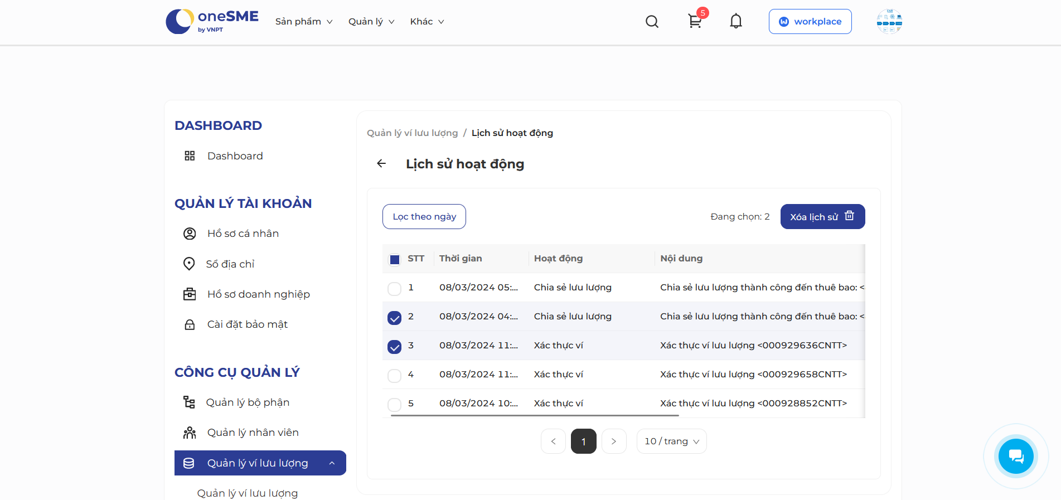Image resolution: width=1061 pixels, height=500 pixels.
Task: Collapse the Quản lý ví lưu lượng chevron
Action: 332,463
